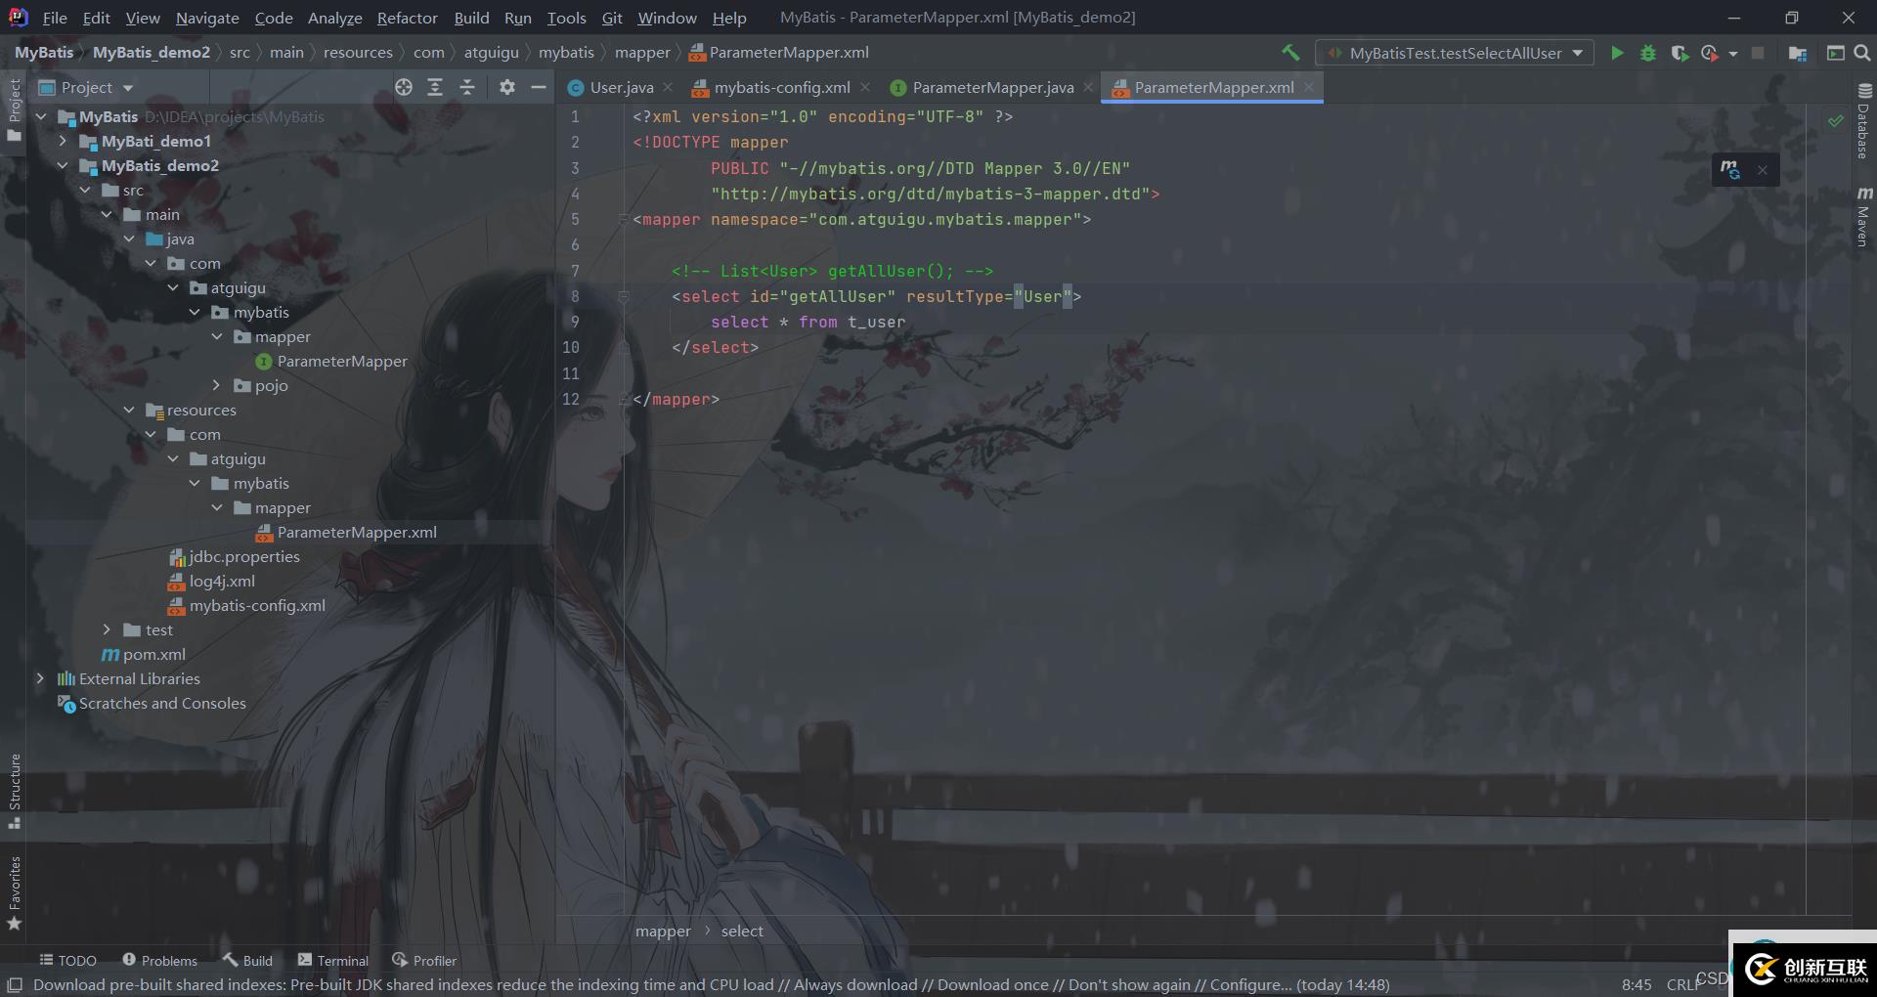Open the Build tool window
This screenshot has width=1877, height=997.
tap(247, 960)
